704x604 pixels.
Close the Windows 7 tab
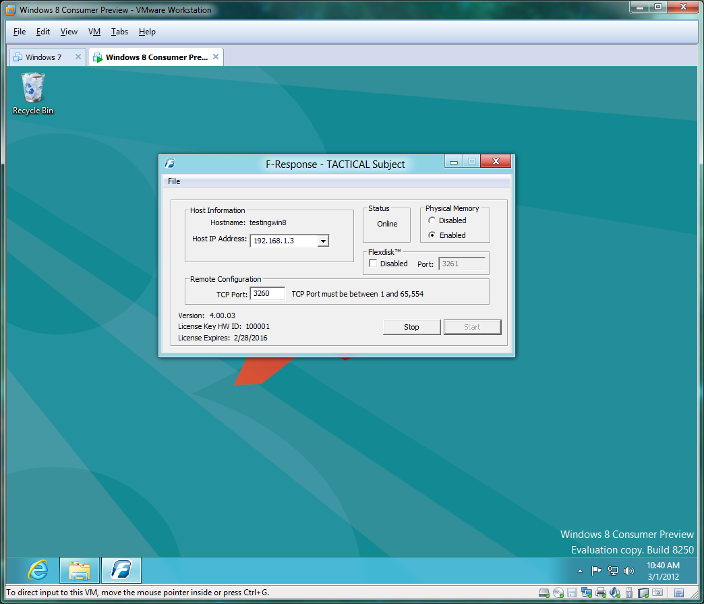pos(78,57)
